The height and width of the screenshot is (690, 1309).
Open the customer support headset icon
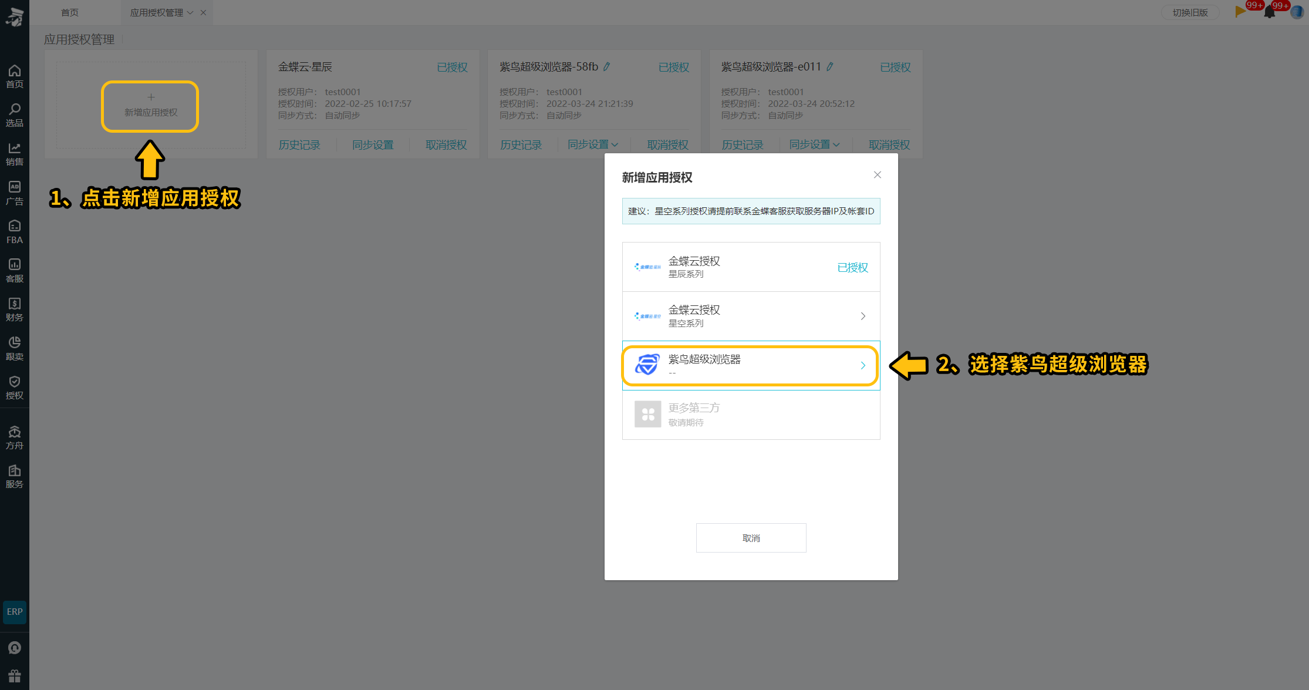click(15, 648)
